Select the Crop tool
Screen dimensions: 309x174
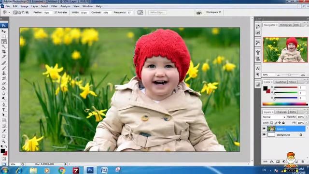(4, 52)
